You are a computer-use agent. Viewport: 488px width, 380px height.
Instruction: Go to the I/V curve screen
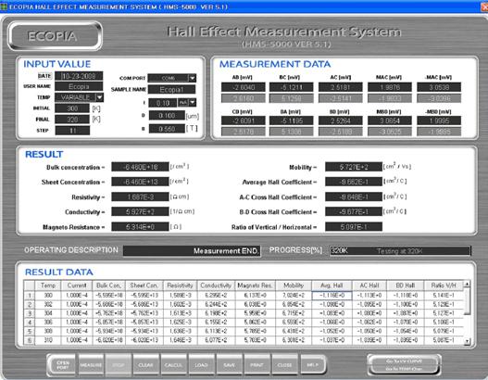[x=404, y=361]
